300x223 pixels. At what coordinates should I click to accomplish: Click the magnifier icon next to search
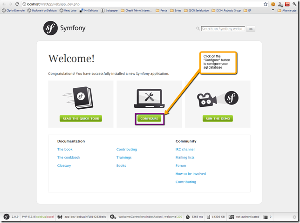click(198, 29)
